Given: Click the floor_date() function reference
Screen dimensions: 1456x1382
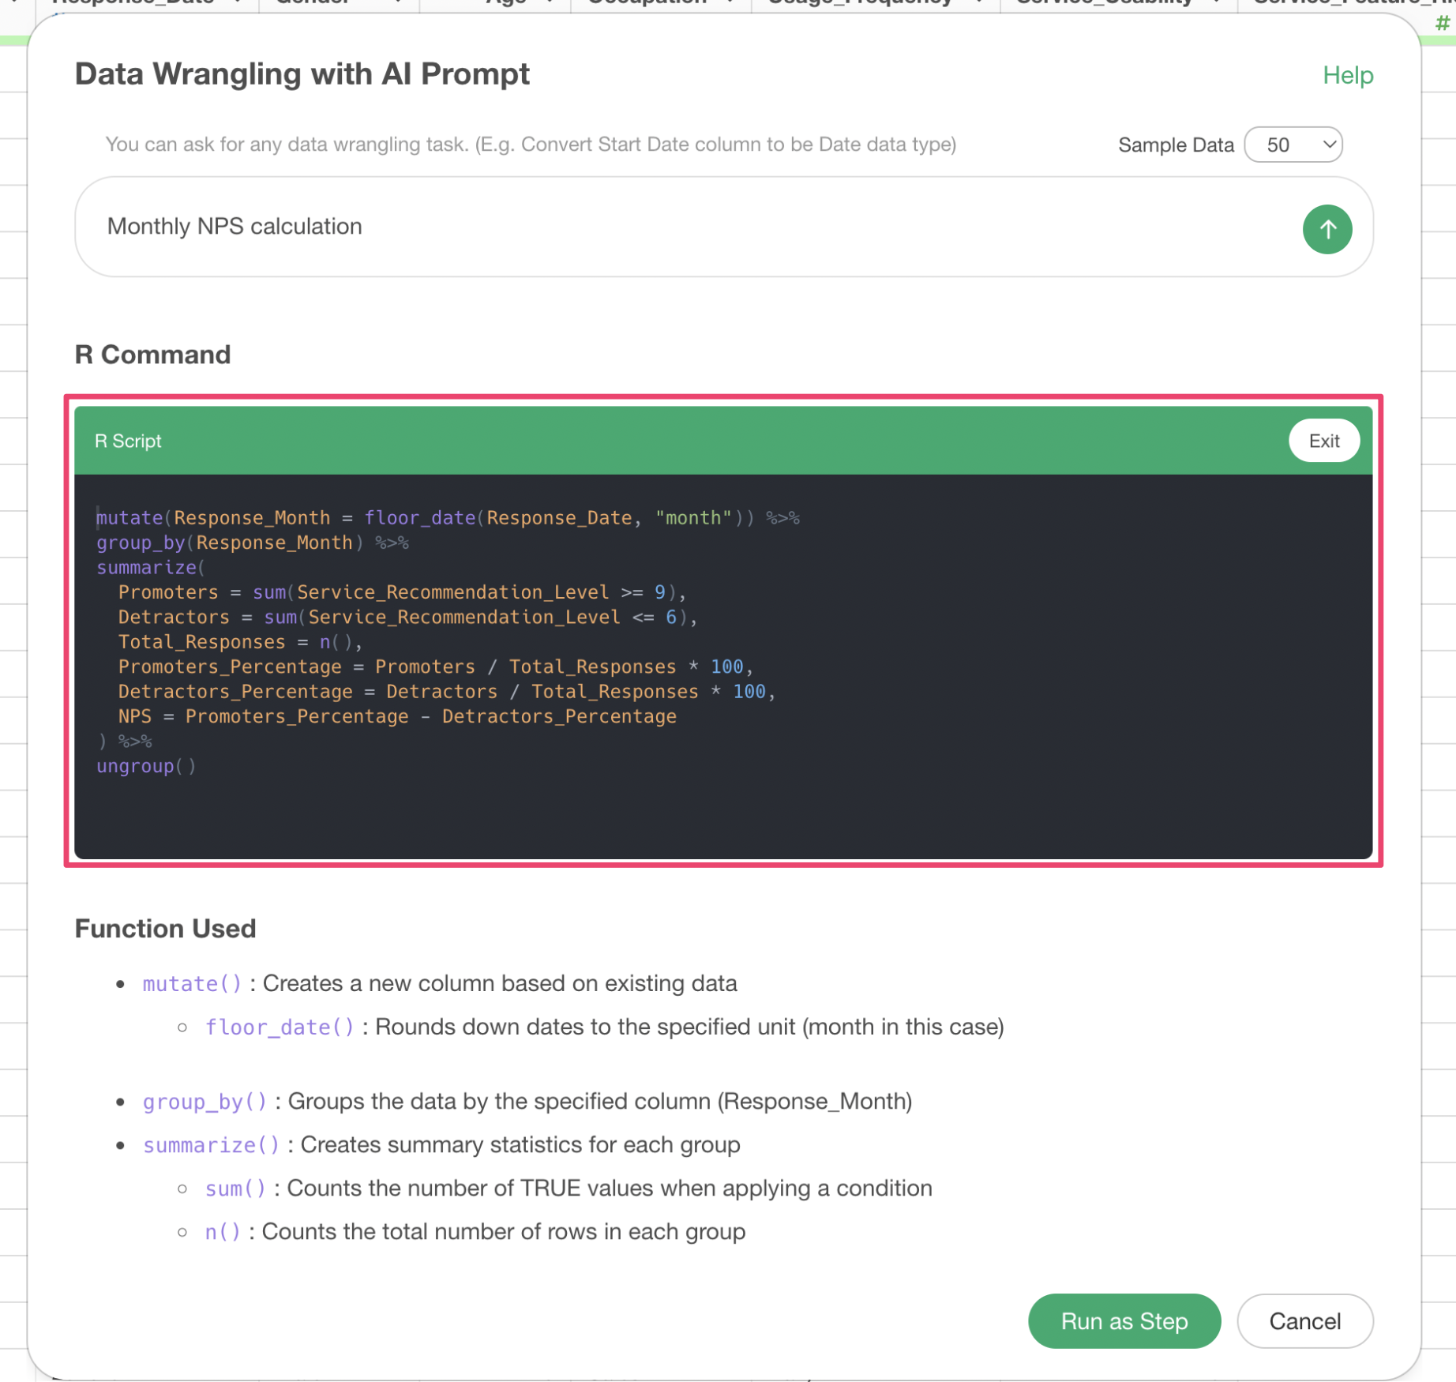Looking at the screenshot, I should coord(280,1027).
